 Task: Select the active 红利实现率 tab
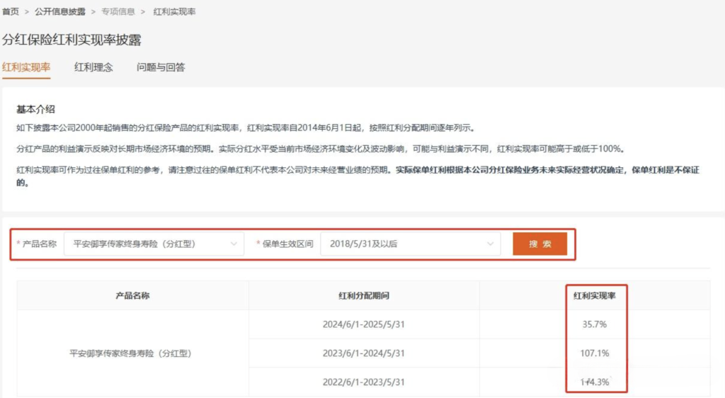(26, 68)
